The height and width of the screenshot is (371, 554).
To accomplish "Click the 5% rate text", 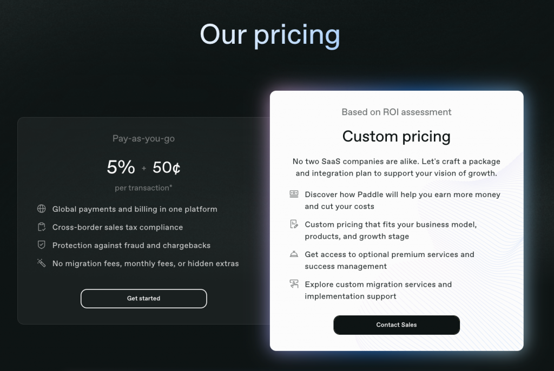I will tap(121, 167).
